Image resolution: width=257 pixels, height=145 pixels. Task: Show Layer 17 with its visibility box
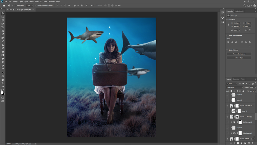pyautogui.click(x=227, y=95)
